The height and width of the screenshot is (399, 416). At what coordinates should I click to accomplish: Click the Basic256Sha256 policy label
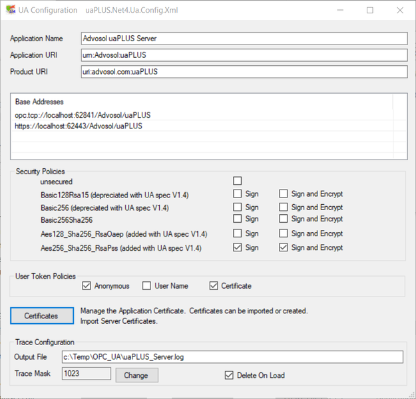tap(67, 220)
